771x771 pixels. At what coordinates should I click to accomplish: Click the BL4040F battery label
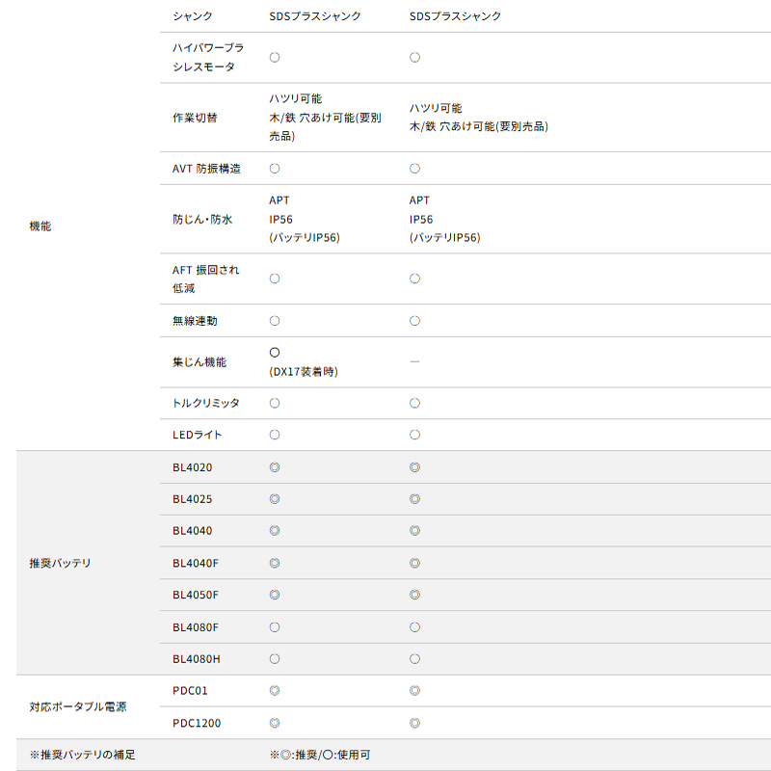(196, 563)
